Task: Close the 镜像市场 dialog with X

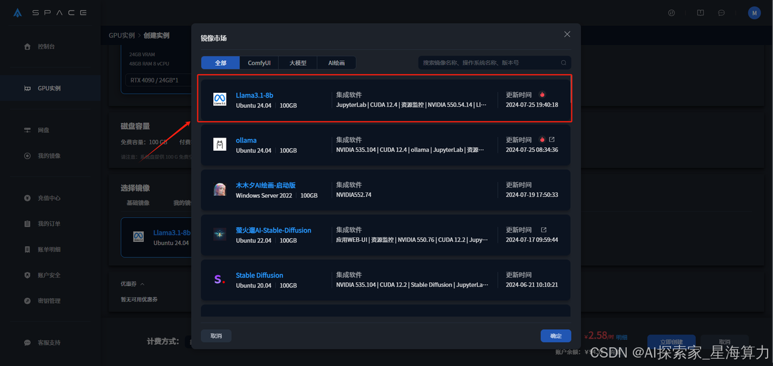Action: pos(567,34)
